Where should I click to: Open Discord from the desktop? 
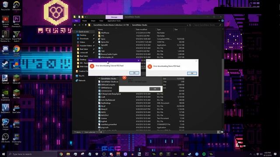(x=5, y=50)
